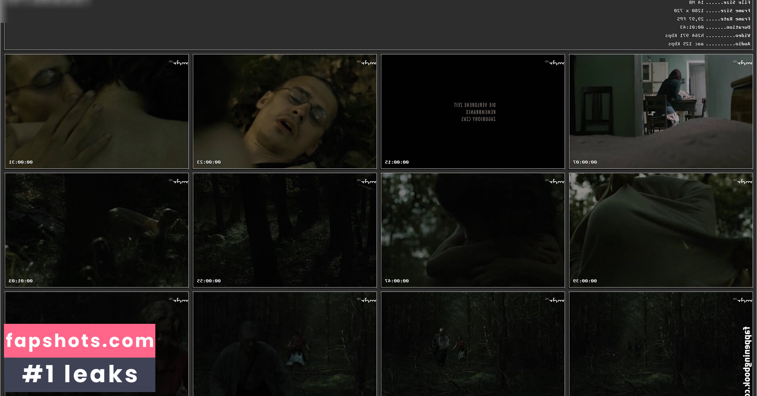The width and height of the screenshot is (757, 396).
Task: Select the kitchen scene thumbnail at 00:00:07
Action: coord(660,111)
